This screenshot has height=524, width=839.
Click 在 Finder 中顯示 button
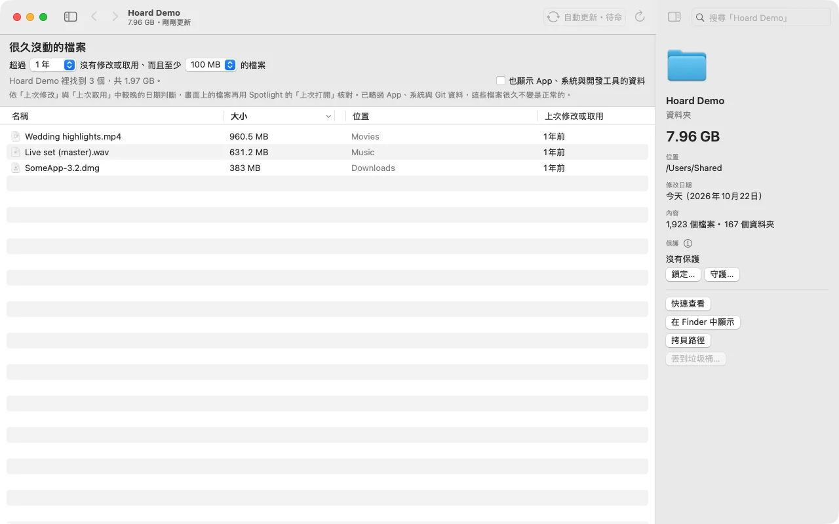[703, 322]
